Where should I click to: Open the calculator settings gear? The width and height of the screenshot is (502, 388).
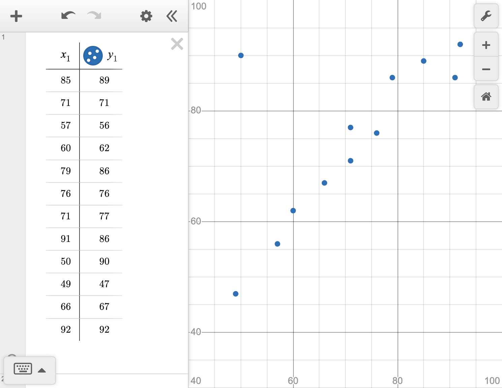click(x=146, y=16)
